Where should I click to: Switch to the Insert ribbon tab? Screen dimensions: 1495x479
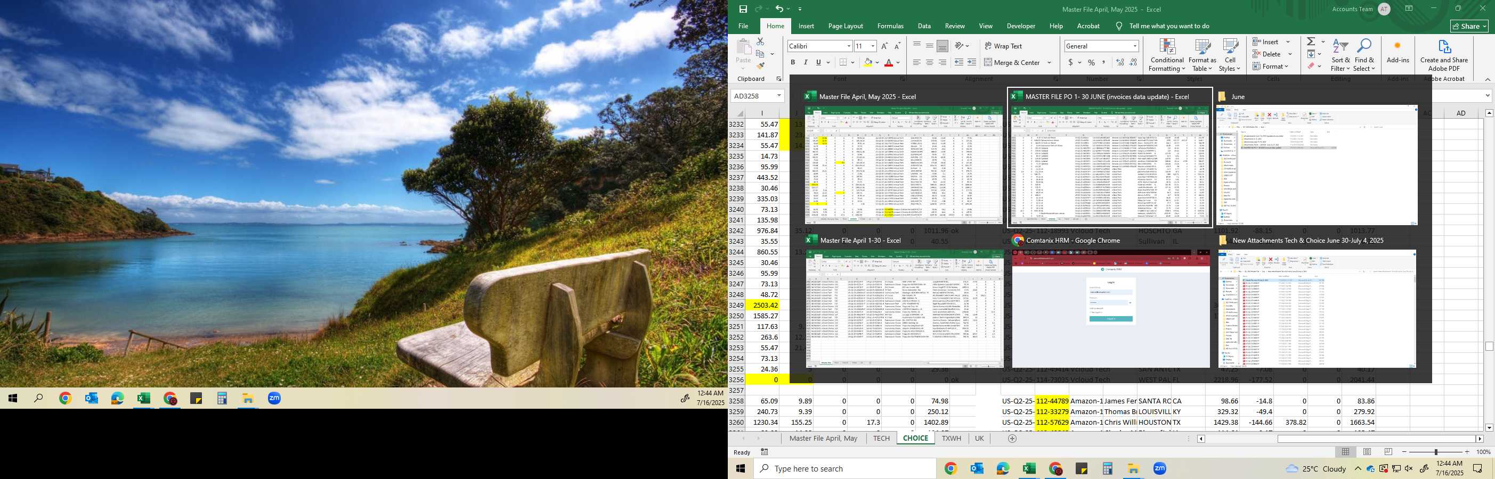tap(806, 26)
